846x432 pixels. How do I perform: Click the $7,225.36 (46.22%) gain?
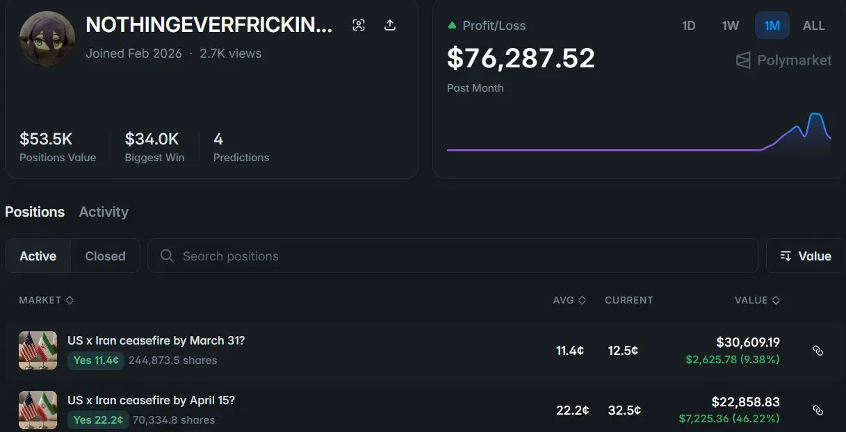(729, 419)
